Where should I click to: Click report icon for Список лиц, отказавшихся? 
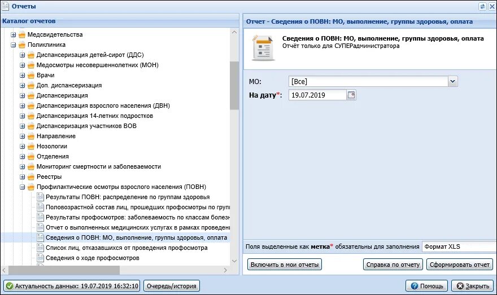(x=40, y=248)
